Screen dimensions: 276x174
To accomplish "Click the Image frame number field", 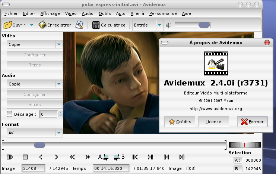I will click(x=33, y=168).
